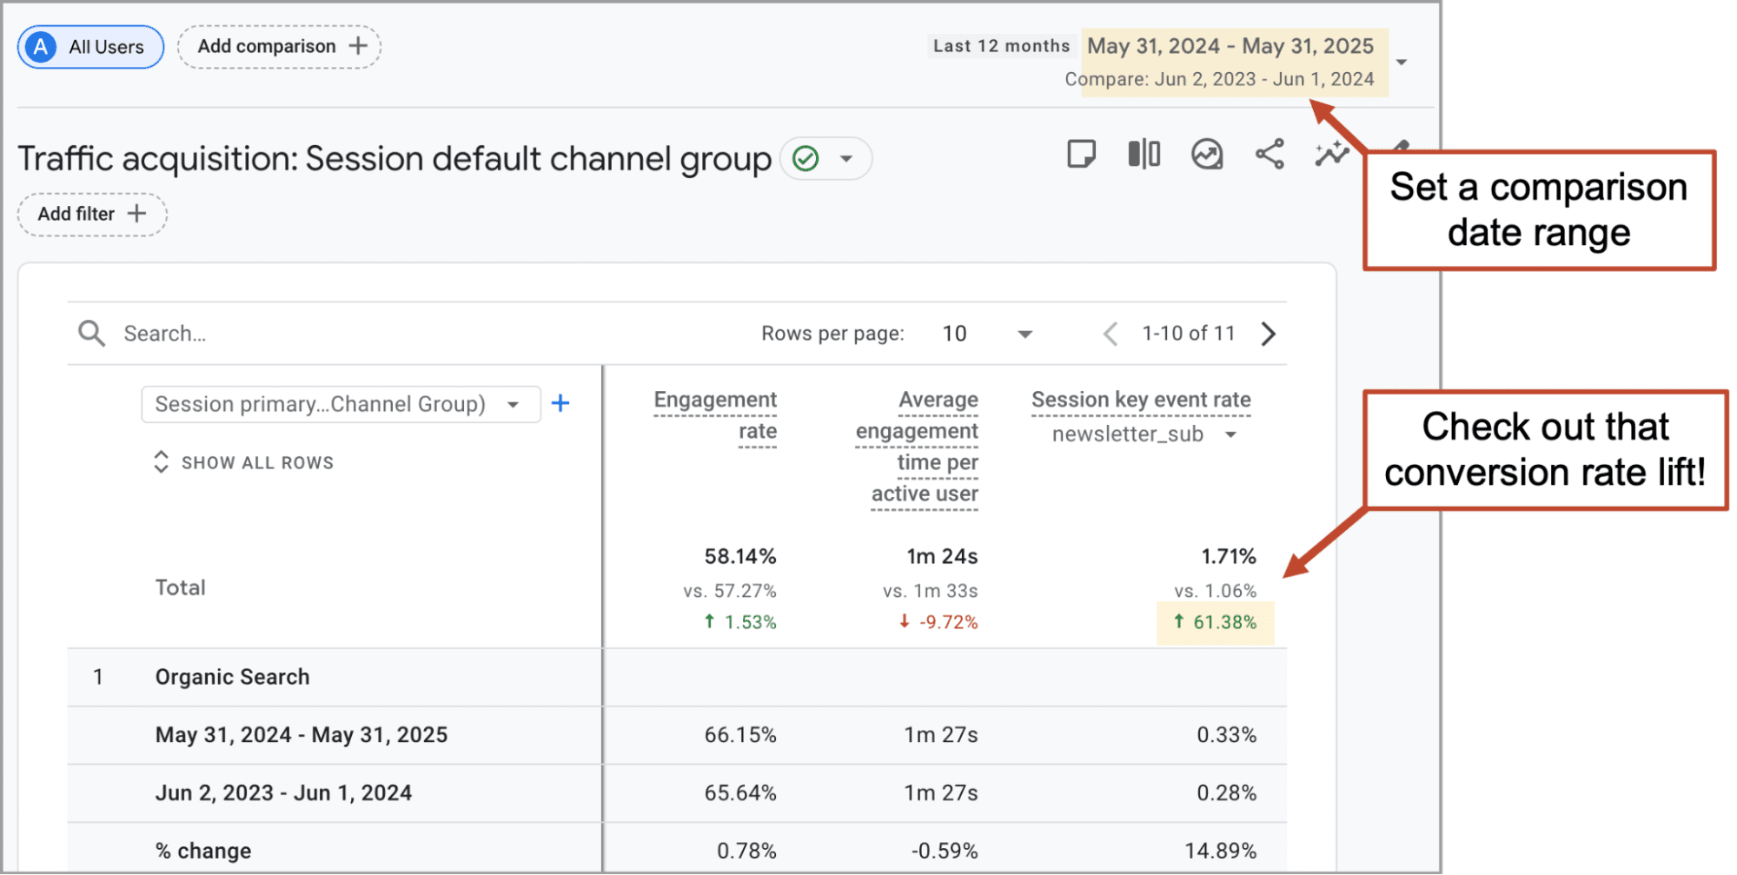Click Session key event rate column header
Viewport: 1737px width, 875px height.
[x=1141, y=400]
